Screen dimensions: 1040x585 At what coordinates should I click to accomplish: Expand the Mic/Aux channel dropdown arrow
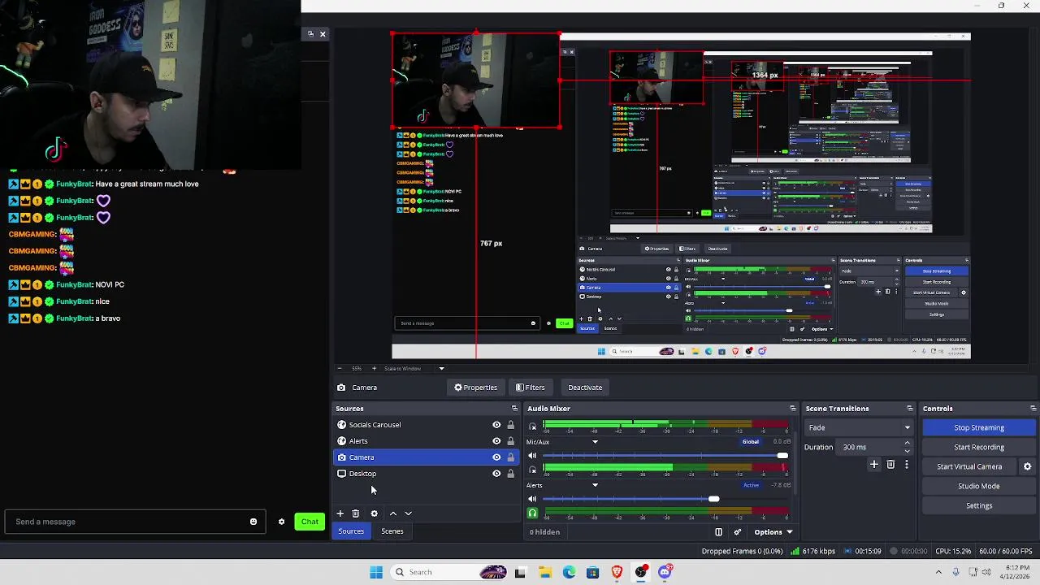point(595,442)
